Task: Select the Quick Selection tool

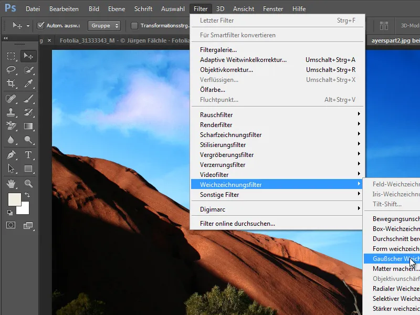Action: click(x=28, y=70)
